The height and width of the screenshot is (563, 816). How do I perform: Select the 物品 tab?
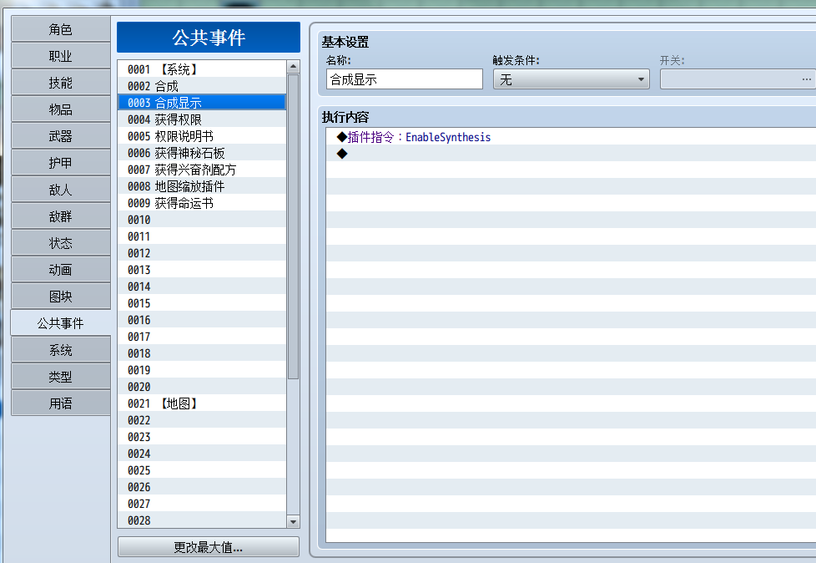tap(60, 109)
